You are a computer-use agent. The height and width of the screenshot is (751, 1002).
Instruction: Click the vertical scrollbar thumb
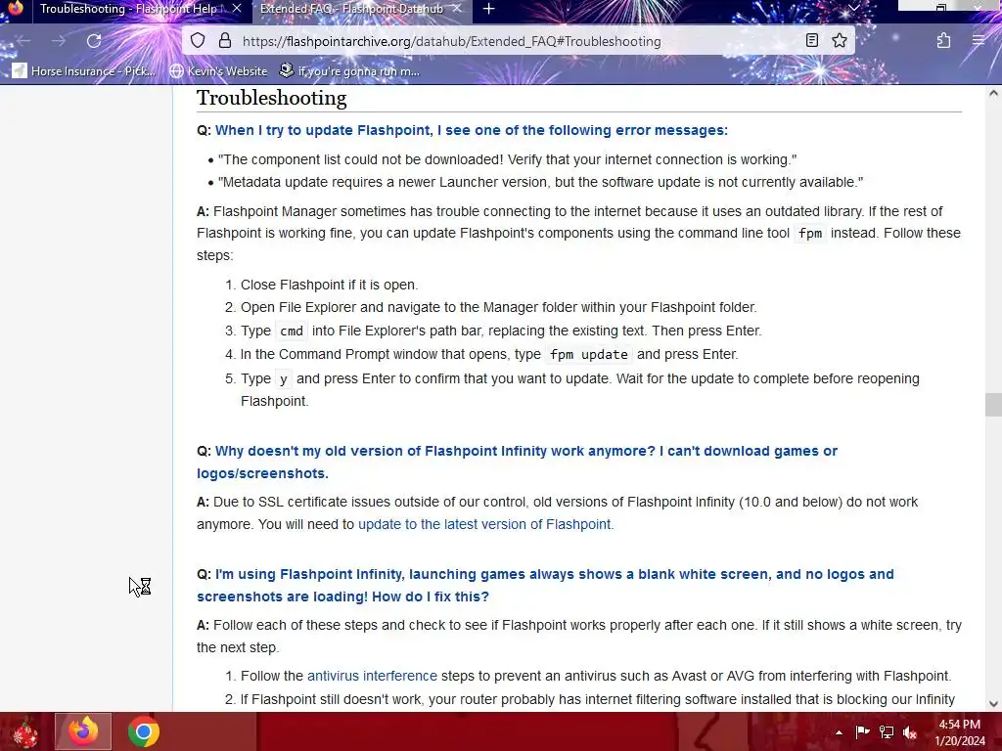(993, 405)
